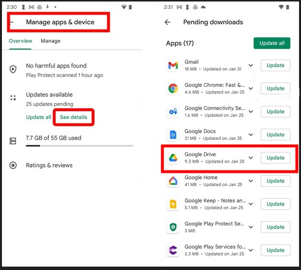Expand Google Keep update details
Screen dimensions: 301x270
[251, 204]
